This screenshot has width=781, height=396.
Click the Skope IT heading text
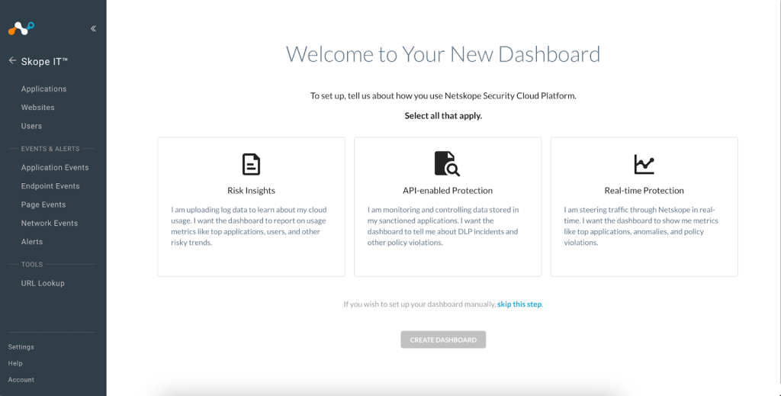pyautogui.click(x=44, y=61)
